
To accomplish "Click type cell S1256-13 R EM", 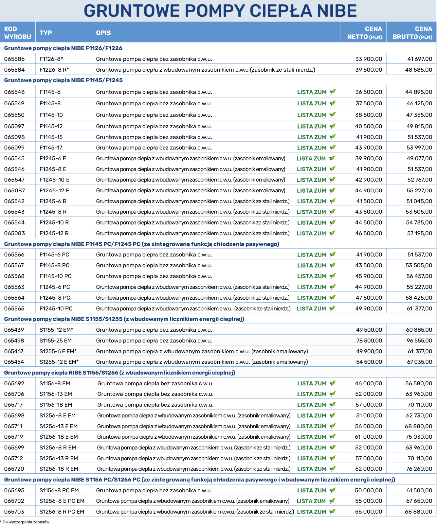I will click(59, 458).
